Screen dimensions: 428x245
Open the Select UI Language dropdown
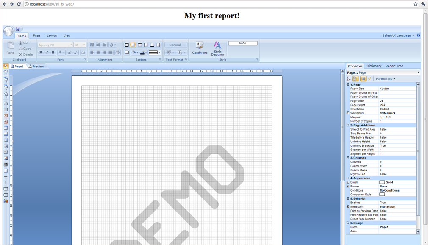point(398,36)
